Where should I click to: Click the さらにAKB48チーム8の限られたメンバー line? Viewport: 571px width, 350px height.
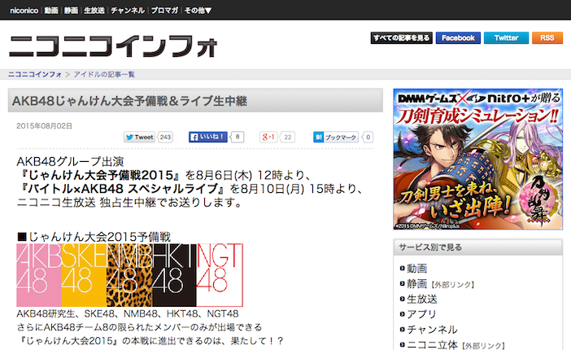coord(139,327)
